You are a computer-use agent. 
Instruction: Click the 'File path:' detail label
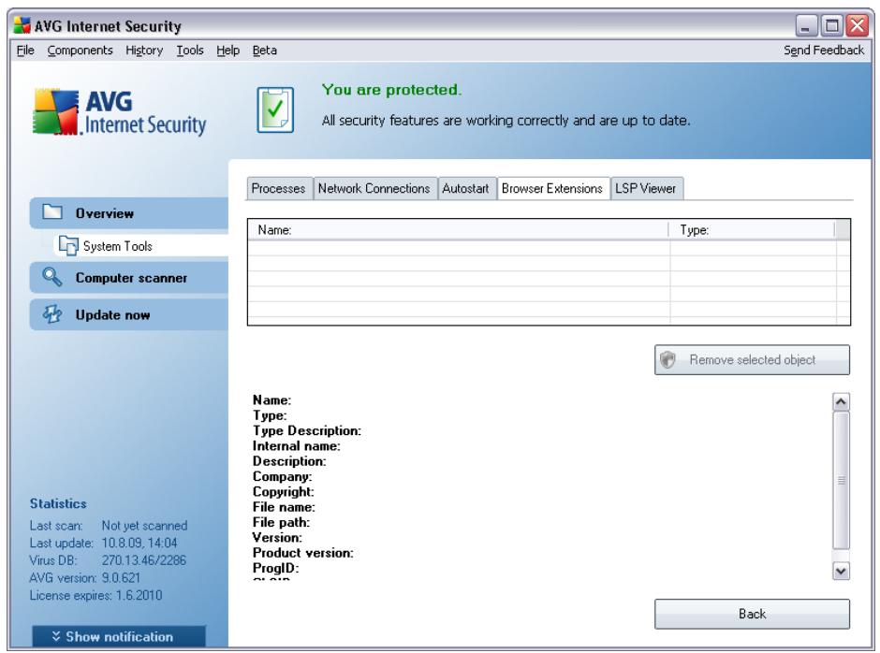281,522
